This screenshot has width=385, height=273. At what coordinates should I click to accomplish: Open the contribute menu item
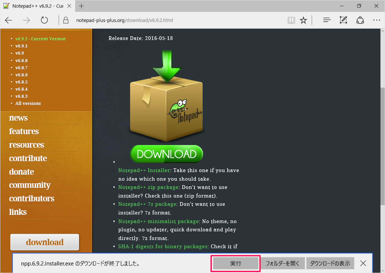(28, 158)
